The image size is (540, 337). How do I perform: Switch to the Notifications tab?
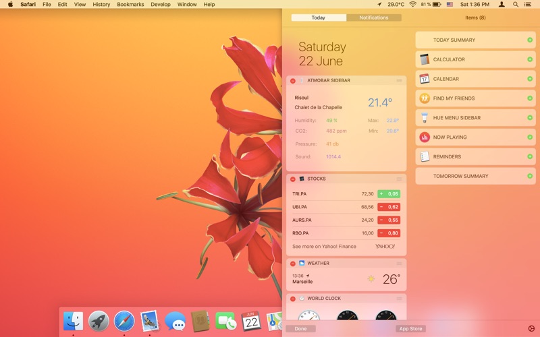(373, 18)
